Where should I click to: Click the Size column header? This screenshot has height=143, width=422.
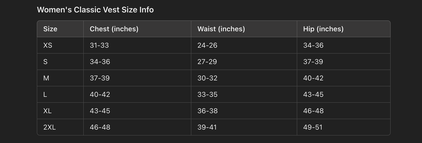pos(50,29)
